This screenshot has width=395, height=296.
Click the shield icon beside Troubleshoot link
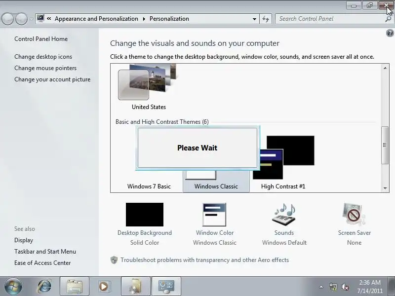[x=114, y=260]
